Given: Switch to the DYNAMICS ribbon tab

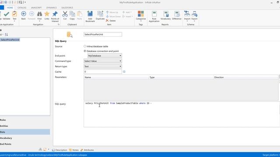Looking at the screenshot, I should click(52, 8).
